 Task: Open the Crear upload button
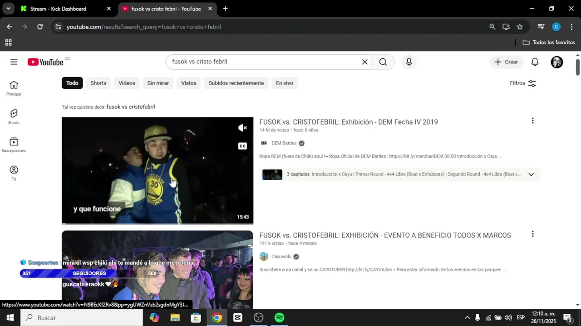tap(506, 62)
